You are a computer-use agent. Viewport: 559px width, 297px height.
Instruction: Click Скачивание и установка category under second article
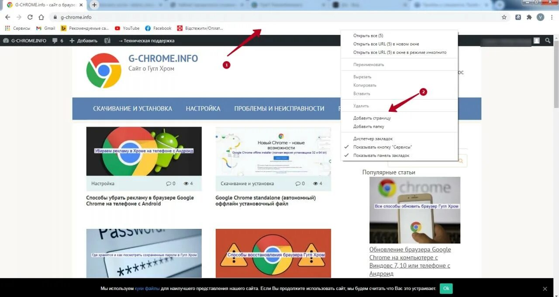[247, 183]
